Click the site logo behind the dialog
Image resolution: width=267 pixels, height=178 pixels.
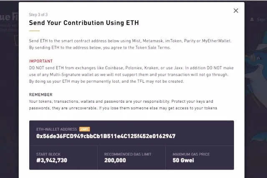click(9, 17)
